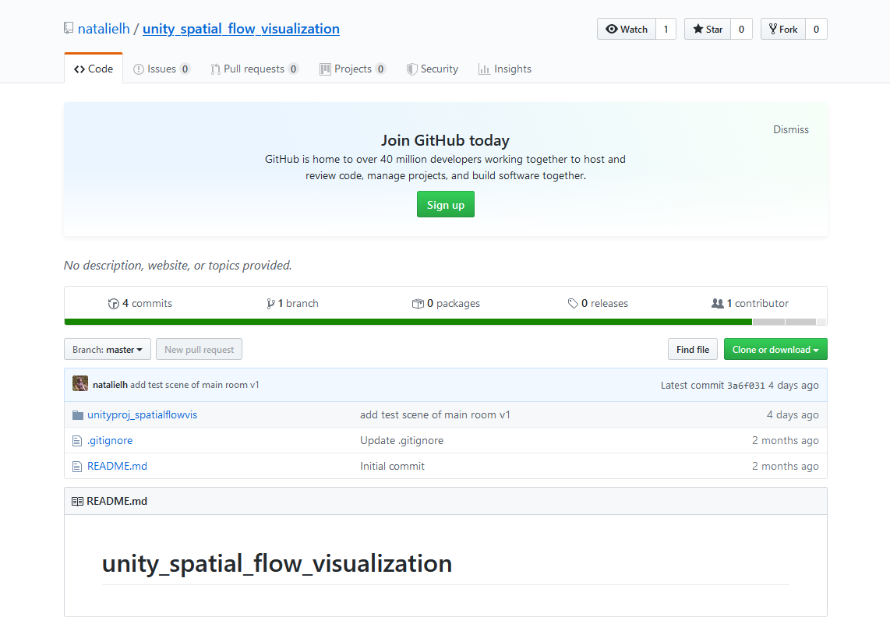Image resolution: width=890 pixels, height=624 pixels.
Task: Click the branch icon beside 1 branch
Action: click(270, 304)
